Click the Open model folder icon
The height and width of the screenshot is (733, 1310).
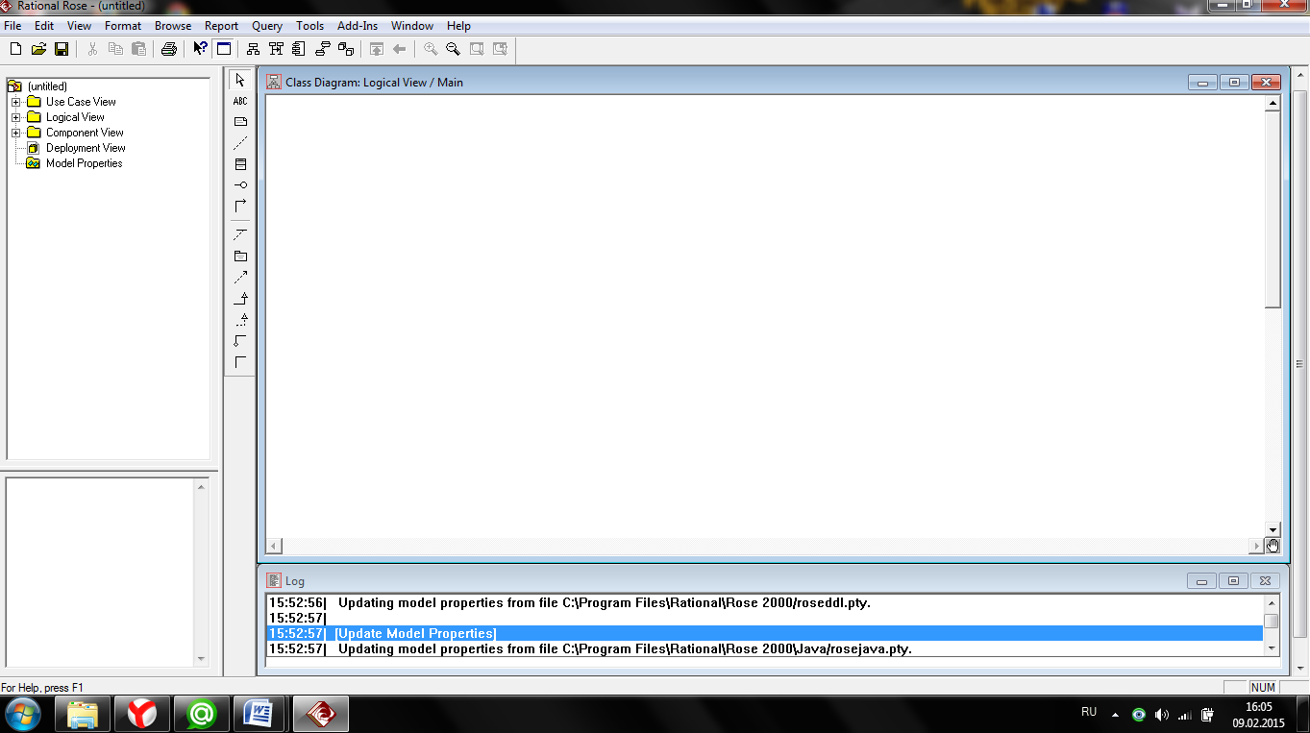point(38,49)
